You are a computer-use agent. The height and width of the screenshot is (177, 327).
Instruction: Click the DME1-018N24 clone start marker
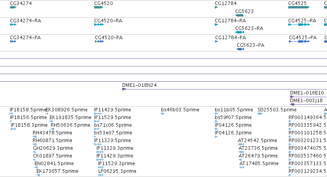(x=124, y=89)
